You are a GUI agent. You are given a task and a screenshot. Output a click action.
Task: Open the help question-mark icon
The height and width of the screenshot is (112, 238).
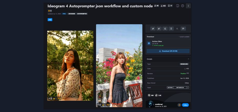coord(183,6)
